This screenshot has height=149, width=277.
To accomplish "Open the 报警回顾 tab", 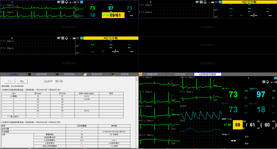I will [x=152, y=74].
